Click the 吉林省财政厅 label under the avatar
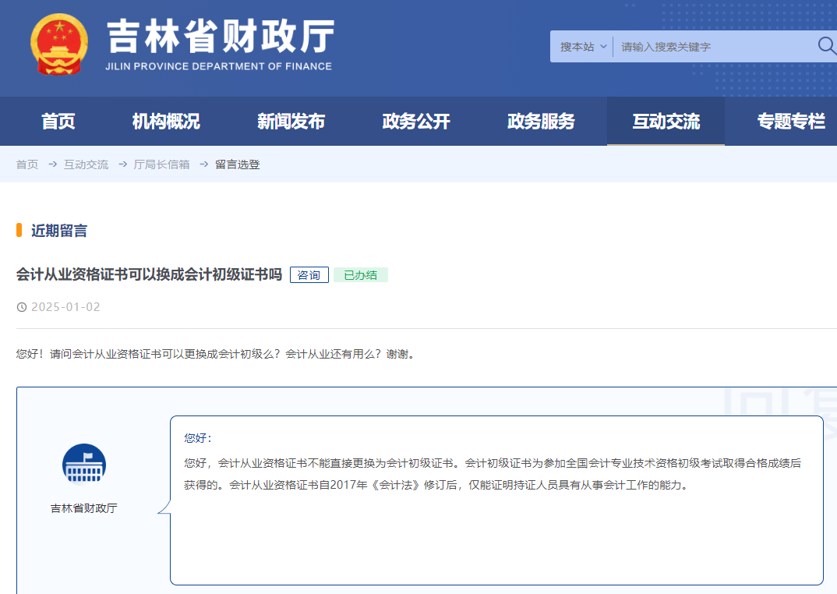The height and width of the screenshot is (594, 837). (x=84, y=508)
